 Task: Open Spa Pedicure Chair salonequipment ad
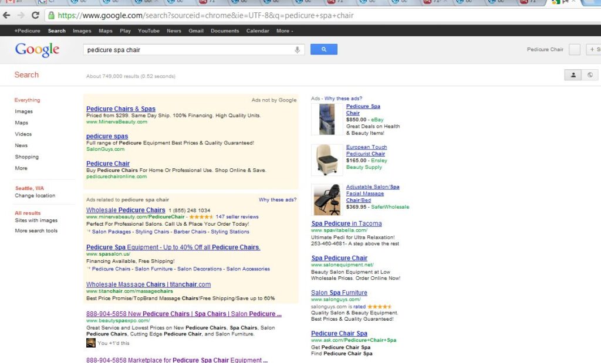pos(339,258)
